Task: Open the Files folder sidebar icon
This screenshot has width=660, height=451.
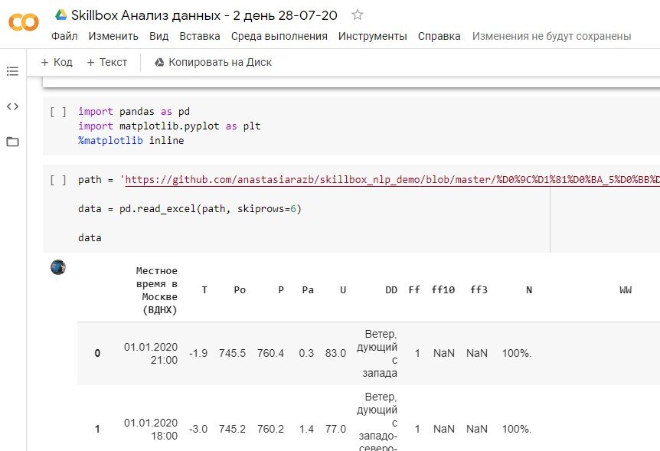Action: pos(12,142)
